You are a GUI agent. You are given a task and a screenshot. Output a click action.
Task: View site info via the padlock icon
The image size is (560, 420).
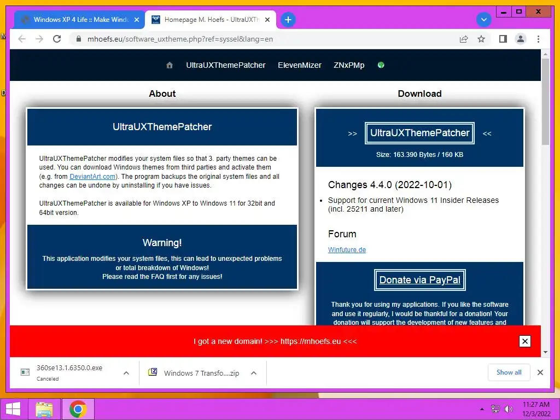pyautogui.click(x=79, y=39)
